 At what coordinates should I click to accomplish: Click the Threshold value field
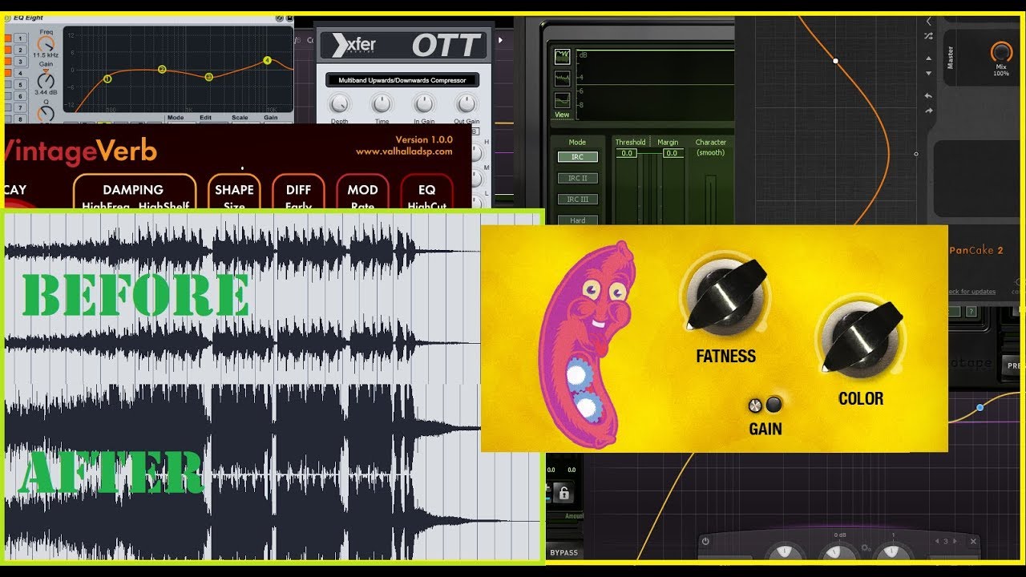[626, 153]
